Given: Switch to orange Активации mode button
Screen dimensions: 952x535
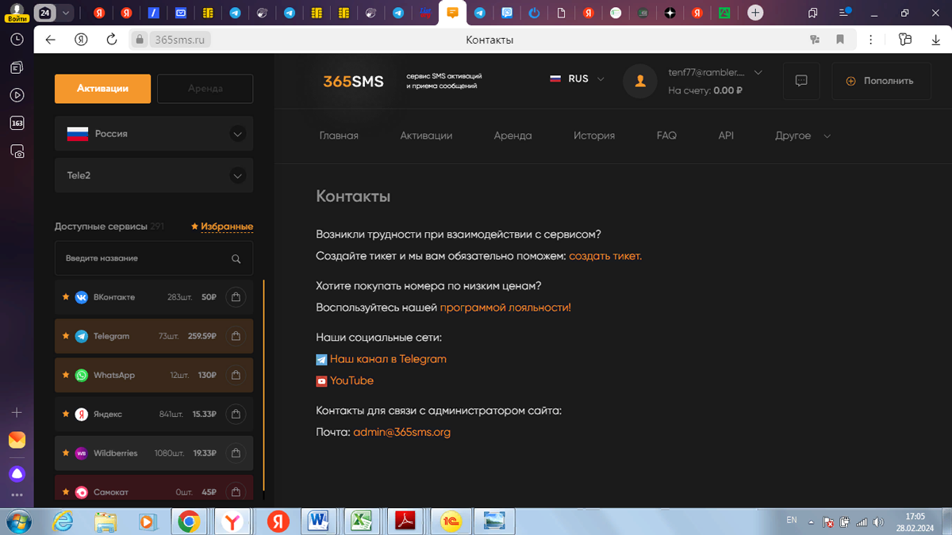Looking at the screenshot, I should coord(102,89).
